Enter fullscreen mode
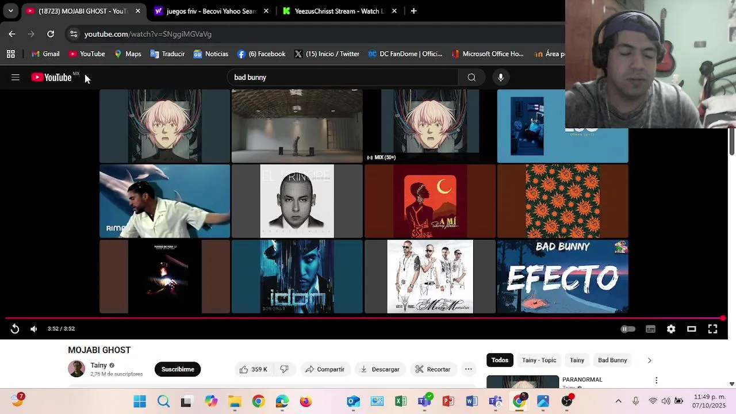The height and width of the screenshot is (414, 736). pyautogui.click(x=712, y=329)
